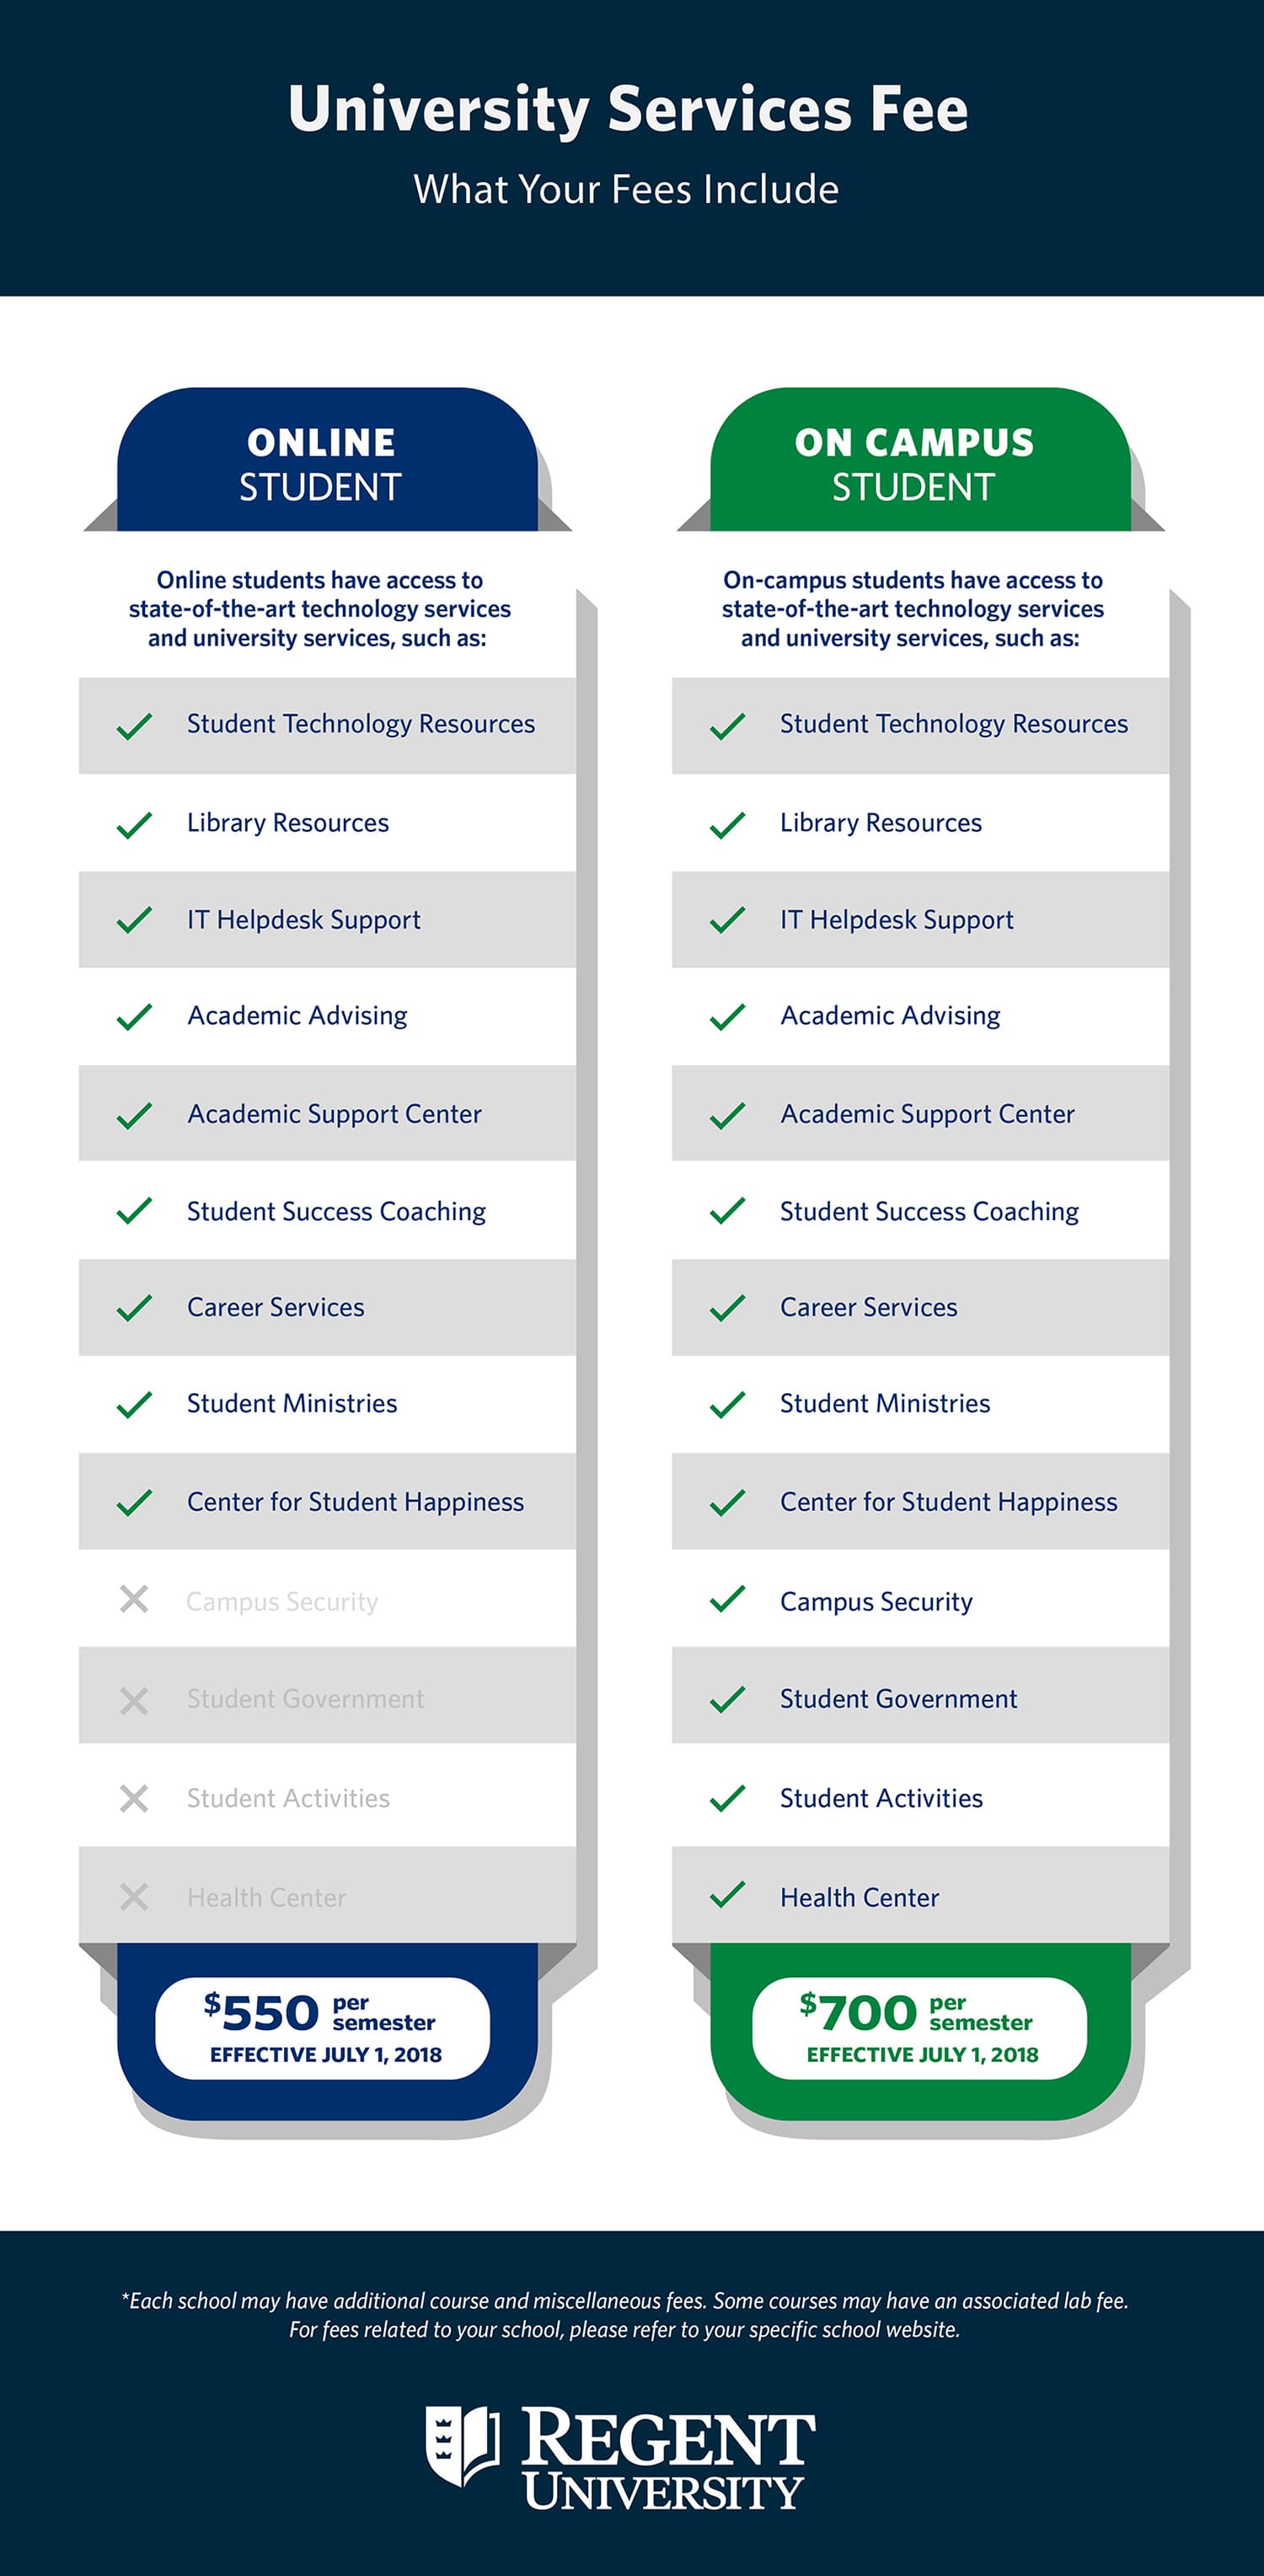Viewport: 1264px width, 2576px height.
Task: Click the gray X beside online Campus Security
Action: tap(134, 1599)
